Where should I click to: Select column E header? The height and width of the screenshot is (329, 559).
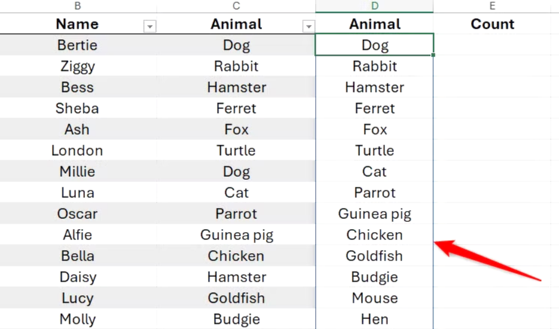[x=492, y=6]
